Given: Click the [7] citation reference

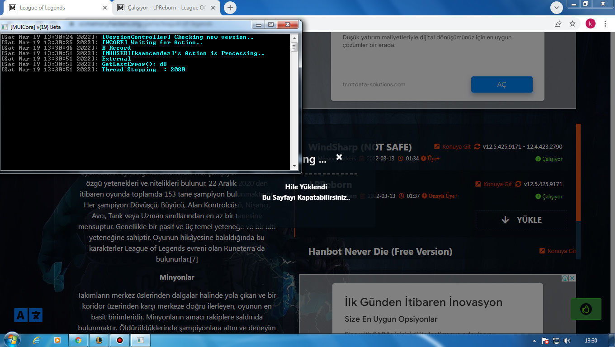Looking at the screenshot, I should pyautogui.click(x=194, y=259).
